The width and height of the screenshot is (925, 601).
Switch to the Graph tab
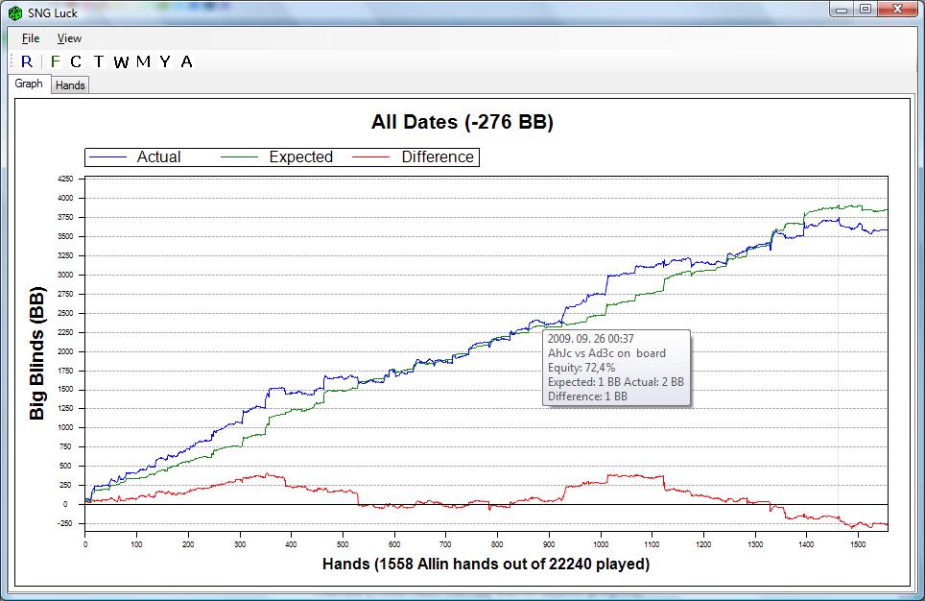point(29,84)
